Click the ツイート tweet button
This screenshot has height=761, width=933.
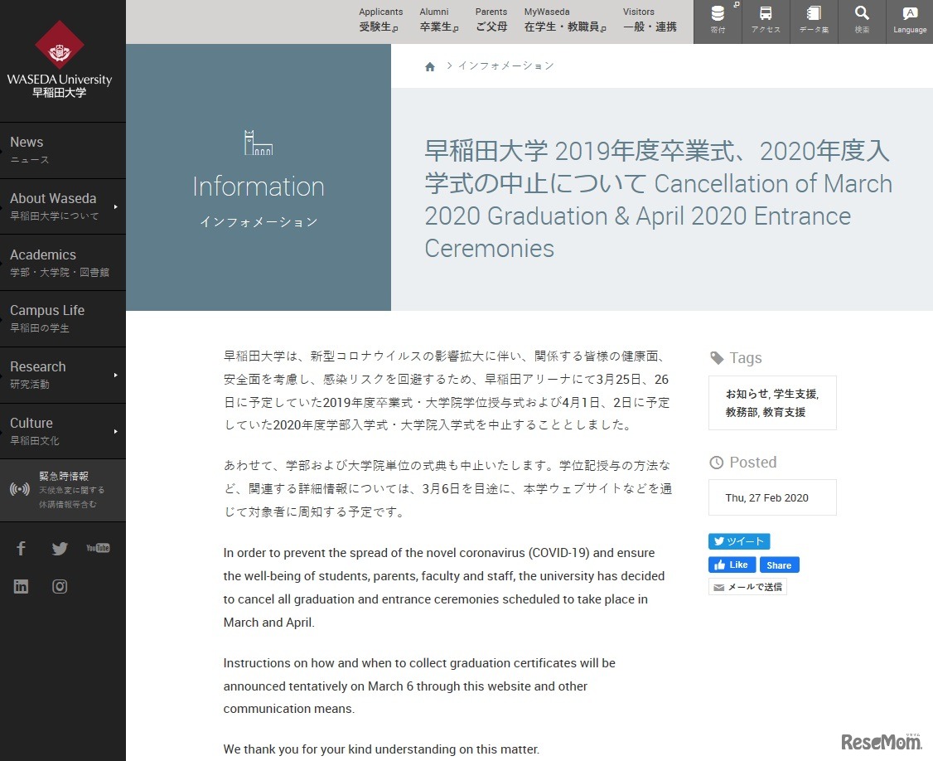[x=738, y=540]
